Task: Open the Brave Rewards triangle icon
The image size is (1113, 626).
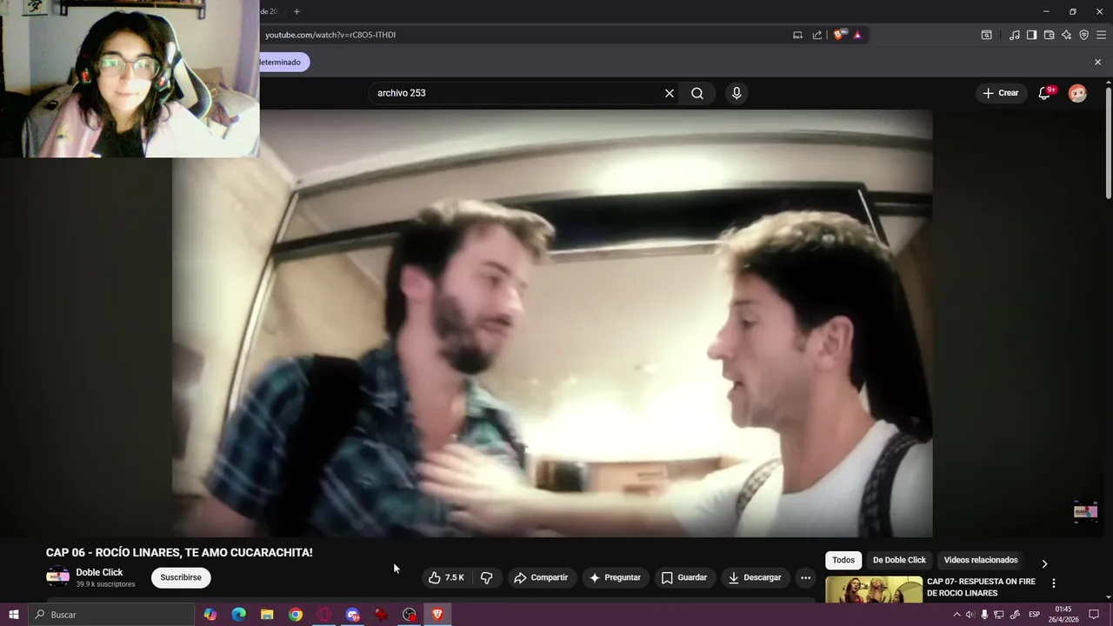Action: point(857,35)
